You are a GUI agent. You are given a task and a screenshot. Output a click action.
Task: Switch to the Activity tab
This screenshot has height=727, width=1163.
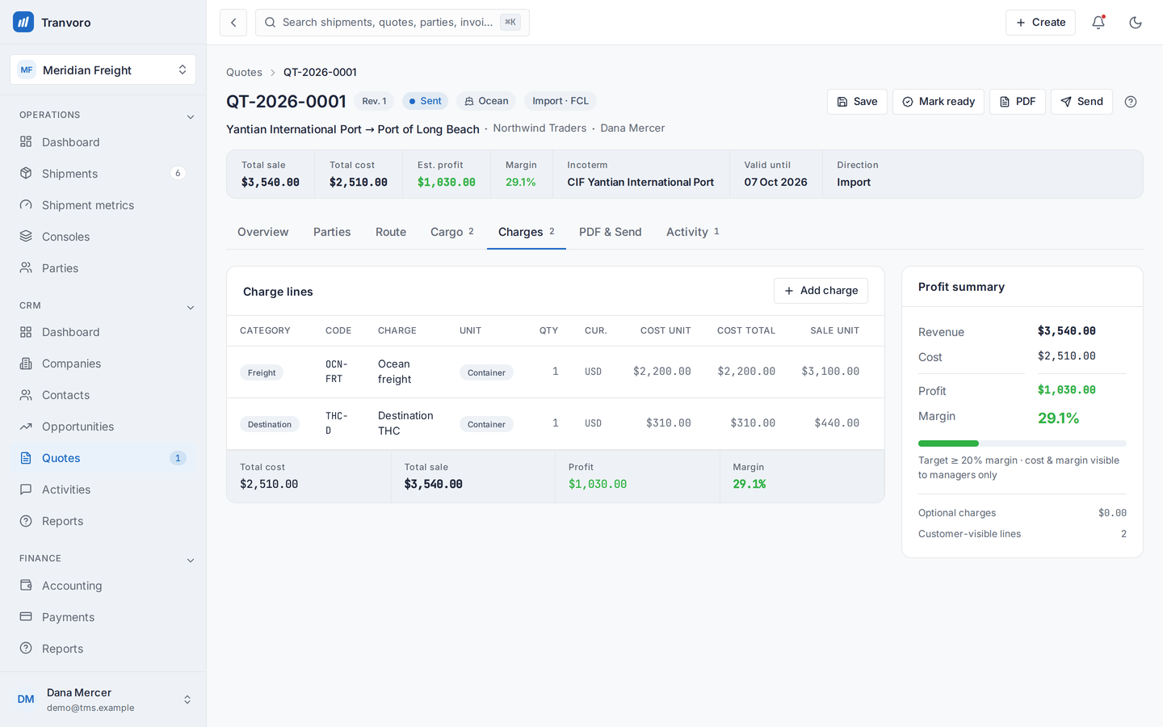tap(693, 232)
